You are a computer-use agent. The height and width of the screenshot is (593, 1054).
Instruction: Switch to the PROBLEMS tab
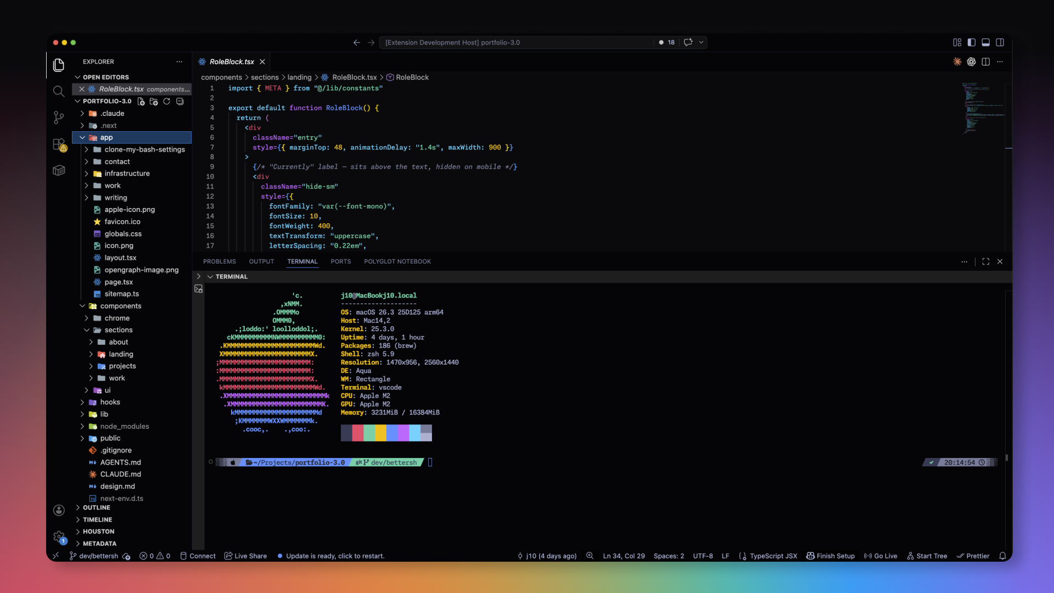pos(220,262)
